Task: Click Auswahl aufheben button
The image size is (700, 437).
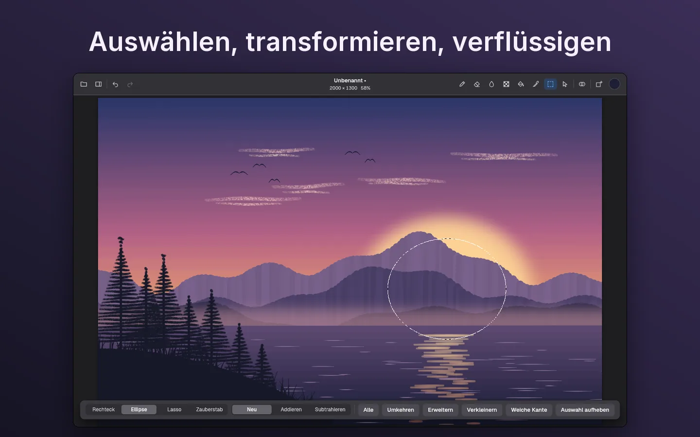Action: [585, 410]
